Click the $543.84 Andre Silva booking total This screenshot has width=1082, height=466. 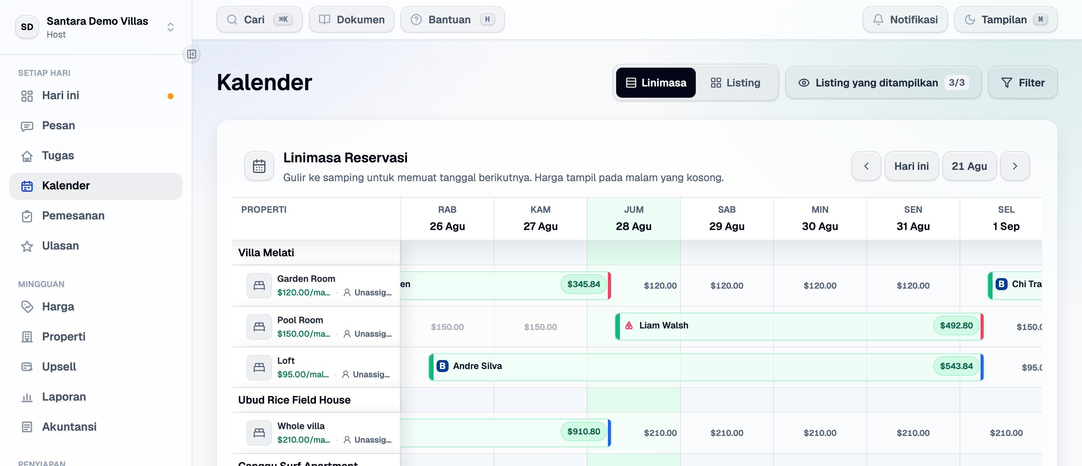tap(956, 366)
